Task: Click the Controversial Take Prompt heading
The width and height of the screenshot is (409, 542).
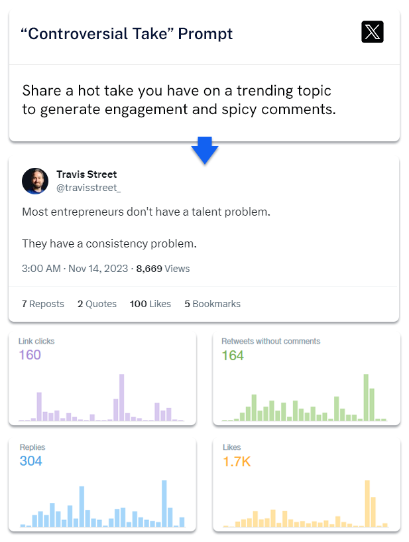Action: pyautogui.click(x=127, y=34)
